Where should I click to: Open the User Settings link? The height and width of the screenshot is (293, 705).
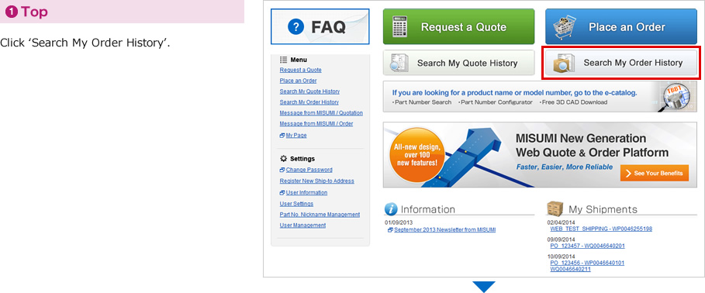pos(296,204)
